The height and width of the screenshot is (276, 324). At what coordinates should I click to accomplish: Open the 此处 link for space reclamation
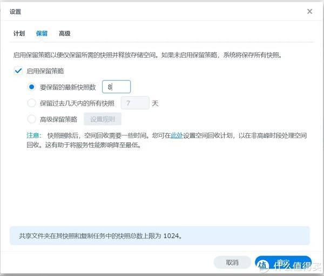click(x=177, y=135)
